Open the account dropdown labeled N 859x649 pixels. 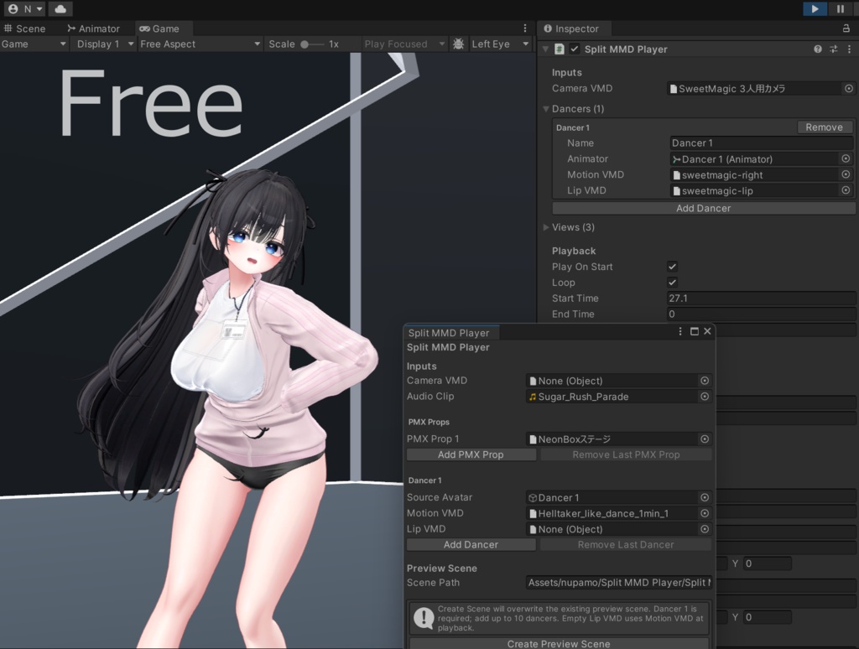[25, 8]
